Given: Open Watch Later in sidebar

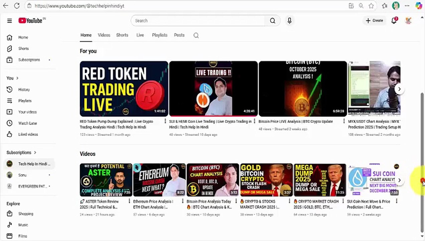Looking at the screenshot, I should coord(29,123).
